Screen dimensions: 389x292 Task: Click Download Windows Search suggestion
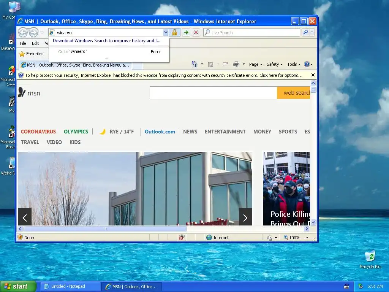[x=106, y=41]
